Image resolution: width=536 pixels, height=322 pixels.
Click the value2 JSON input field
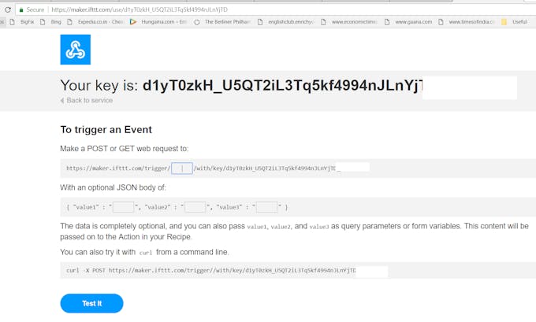pos(195,207)
